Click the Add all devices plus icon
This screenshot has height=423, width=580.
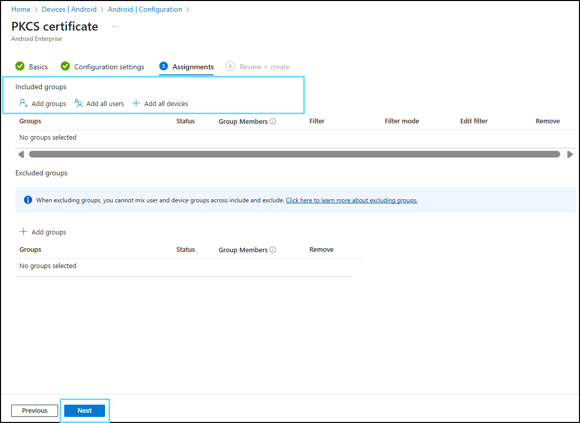(136, 103)
